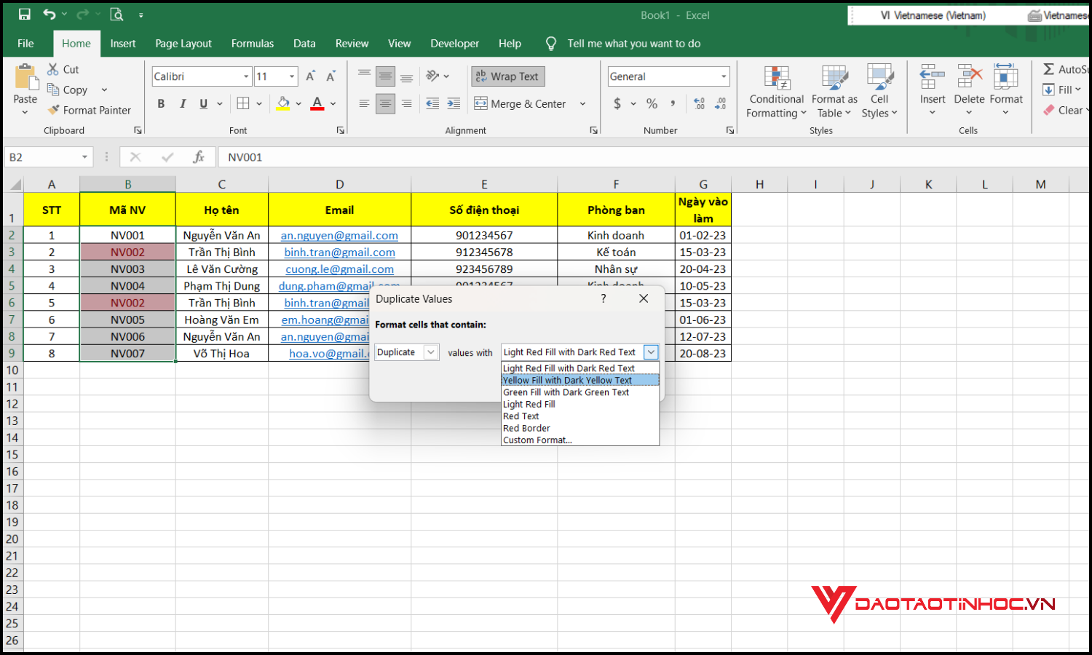This screenshot has width=1092, height=655.
Task: Switch to the Data tab
Action: (x=304, y=44)
